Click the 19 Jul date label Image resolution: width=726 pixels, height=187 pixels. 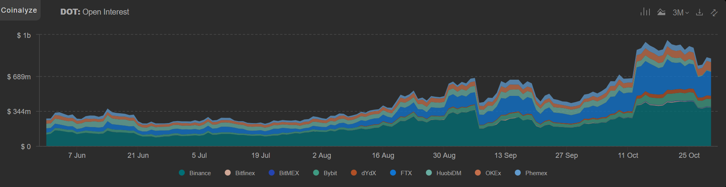tap(261, 155)
